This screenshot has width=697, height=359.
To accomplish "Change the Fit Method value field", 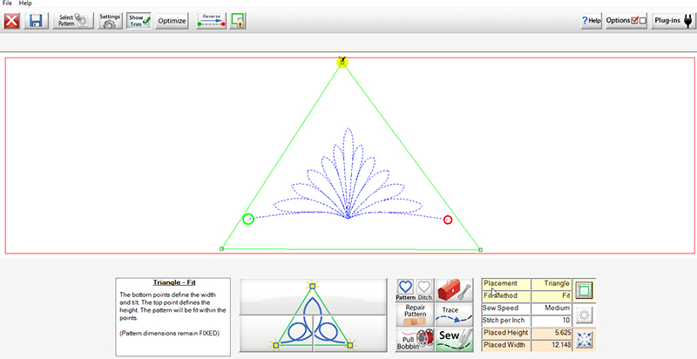I will (x=552, y=295).
